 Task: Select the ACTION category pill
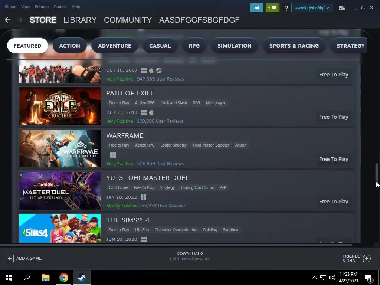(x=69, y=46)
